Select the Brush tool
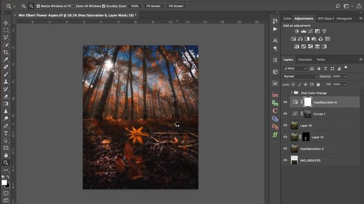 pos(6,74)
